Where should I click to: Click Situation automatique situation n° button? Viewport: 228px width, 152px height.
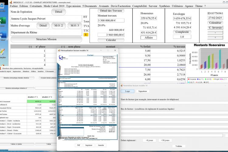point(16,88)
